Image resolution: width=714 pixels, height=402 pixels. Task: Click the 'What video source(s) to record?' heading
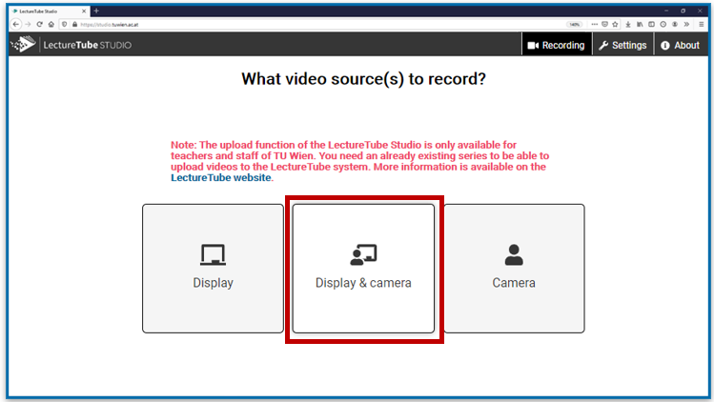(363, 79)
